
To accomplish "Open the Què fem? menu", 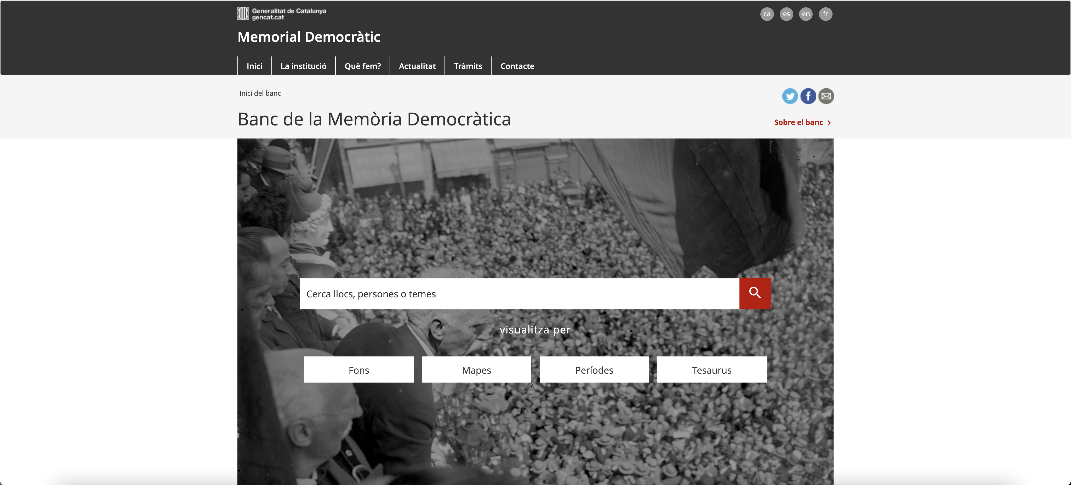I will [363, 66].
